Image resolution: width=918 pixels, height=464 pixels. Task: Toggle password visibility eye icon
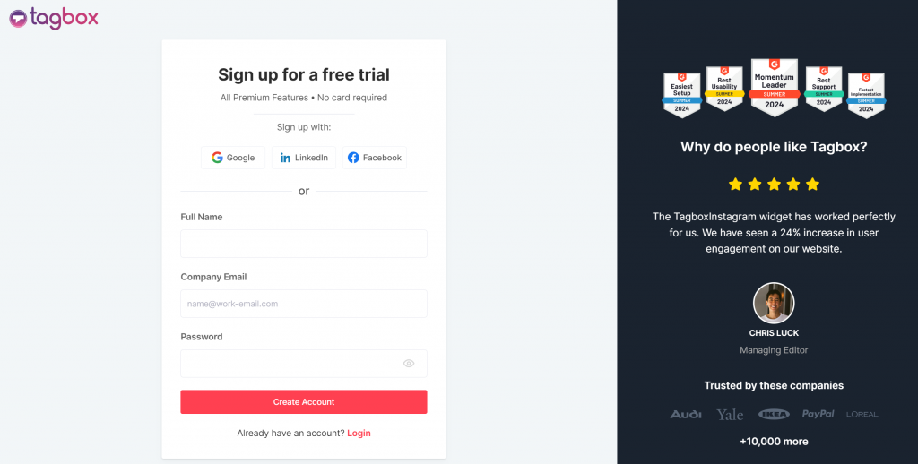tap(409, 364)
